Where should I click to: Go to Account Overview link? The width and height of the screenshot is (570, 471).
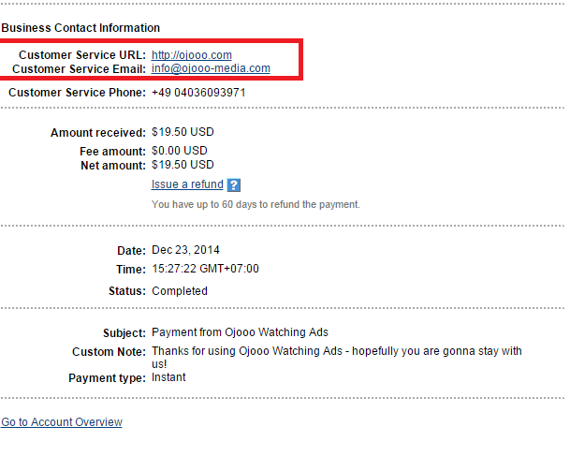tap(62, 422)
